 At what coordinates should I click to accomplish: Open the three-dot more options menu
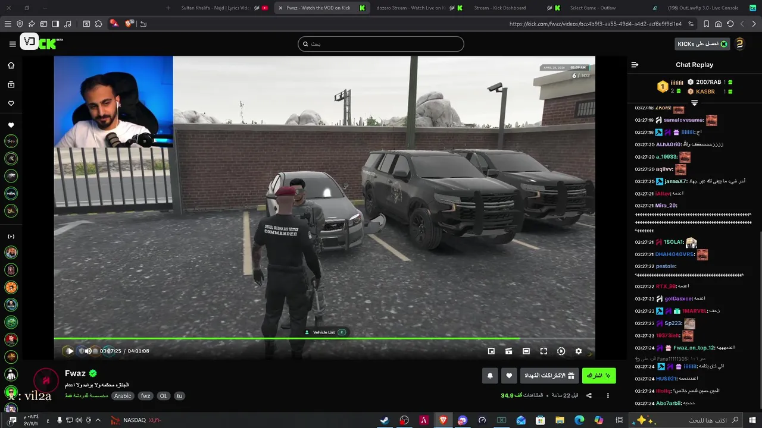(x=608, y=395)
